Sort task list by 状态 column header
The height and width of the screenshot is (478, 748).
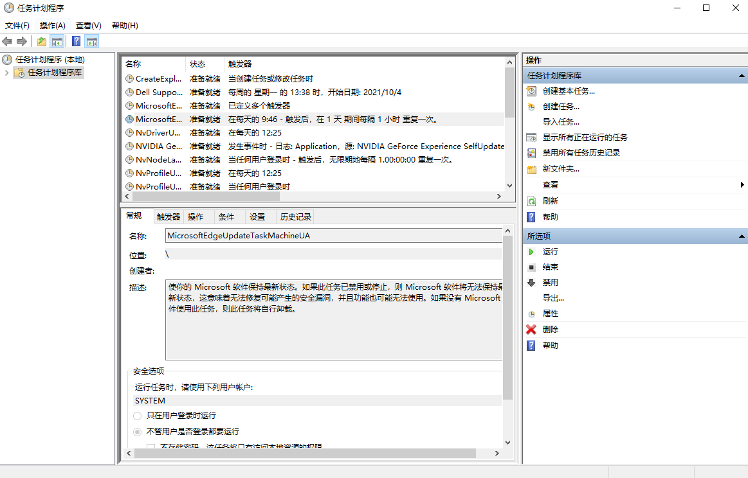[205, 64]
